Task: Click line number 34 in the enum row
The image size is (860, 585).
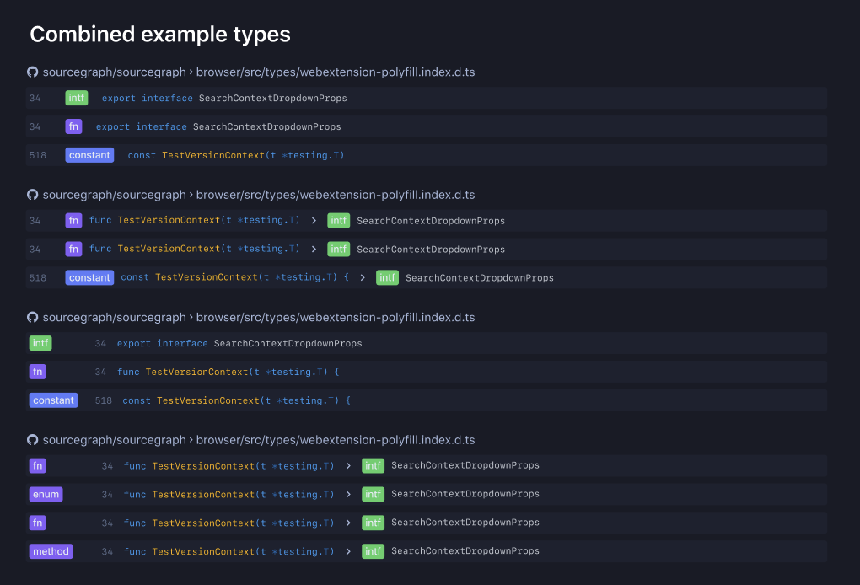Action: coord(108,495)
